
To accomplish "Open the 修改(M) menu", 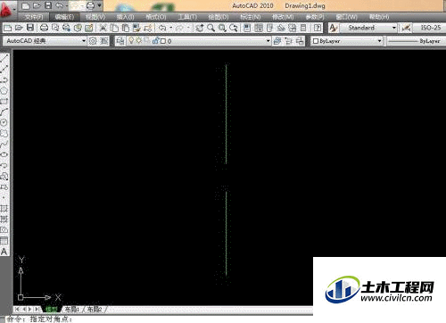I will [283, 17].
